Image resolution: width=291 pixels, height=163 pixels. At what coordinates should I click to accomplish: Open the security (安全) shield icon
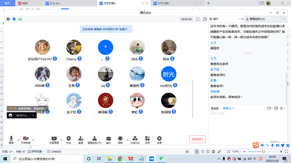69,140
